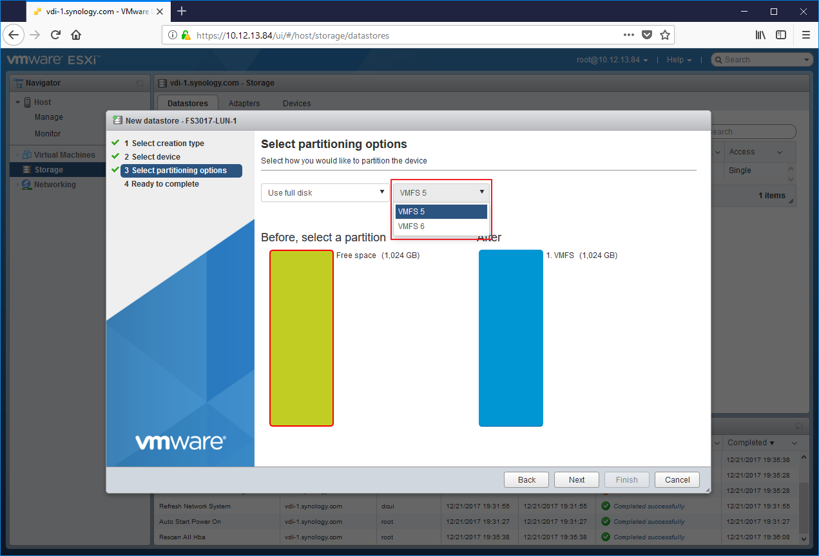Image resolution: width=819 pixels, height=556 pixels.
Task: Sort tasks by the Completed column header
Action: click(x=751, y=443)
